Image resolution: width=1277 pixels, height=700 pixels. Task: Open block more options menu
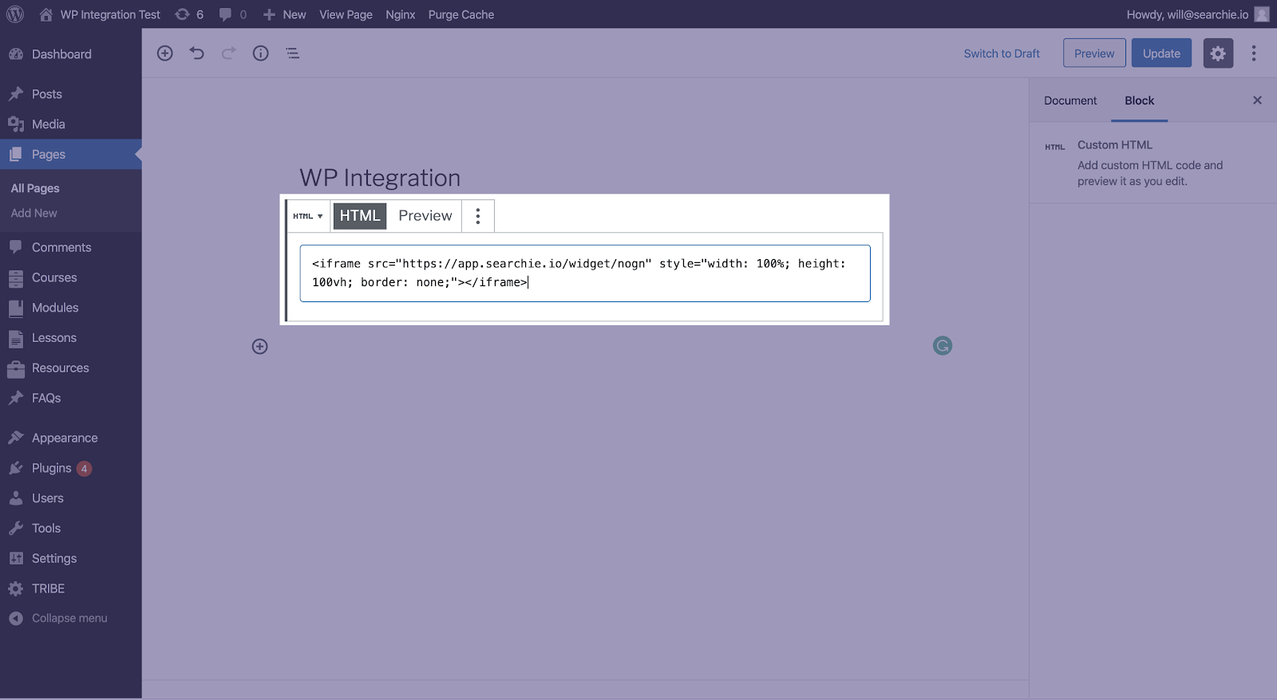(x=478, y=216)
